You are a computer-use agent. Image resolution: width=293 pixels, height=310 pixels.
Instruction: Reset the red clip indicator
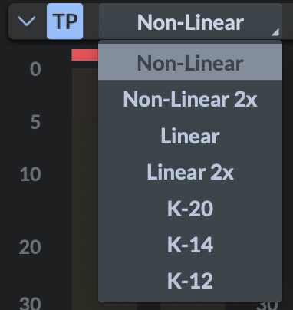[85, 54]
